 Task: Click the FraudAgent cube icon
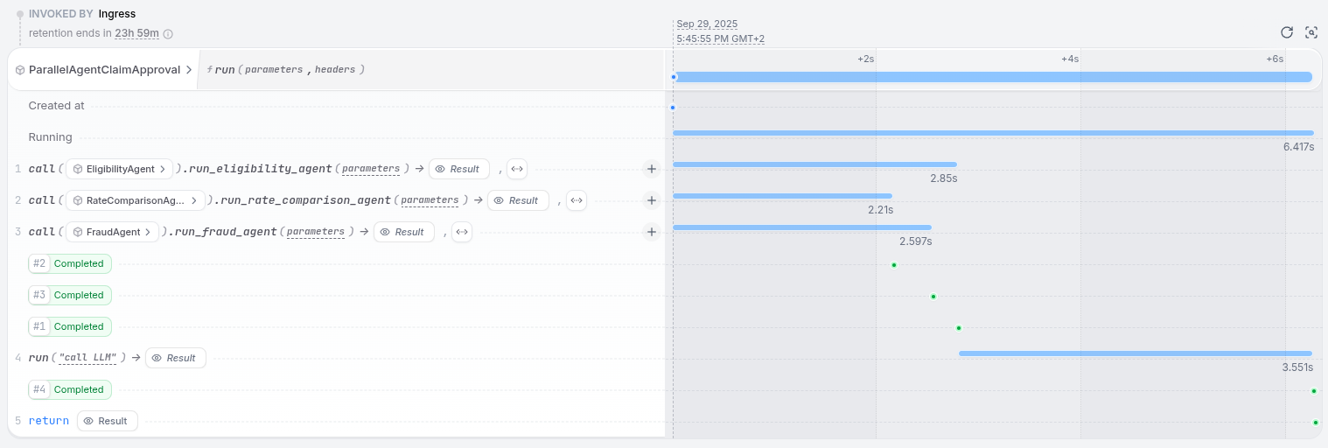[x=78, y=232]
